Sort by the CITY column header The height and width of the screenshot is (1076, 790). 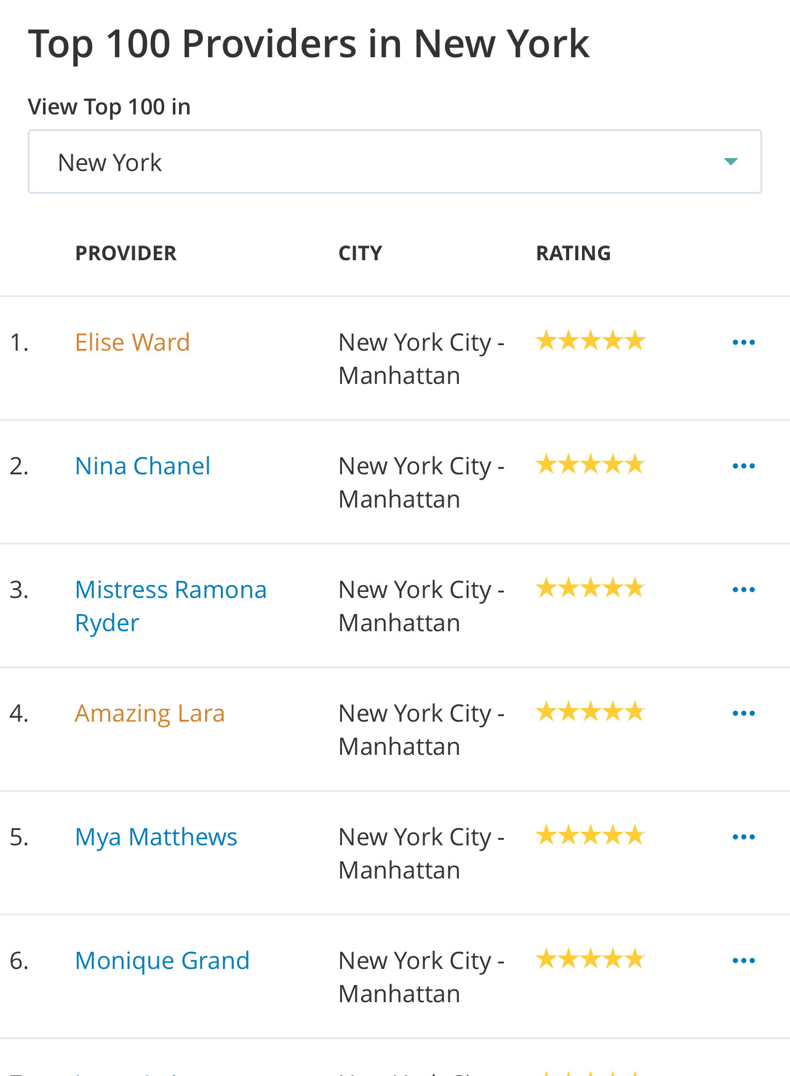[360, 253]
